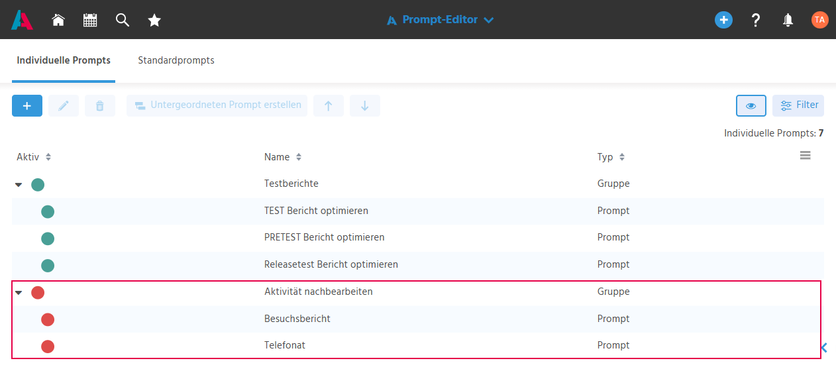Switch to Standardprompts tab
This screenshot has width=836, height=379.
click(176, 60)
